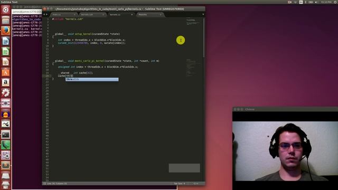
Task: Click the curand_init call line
Action: (91, 43)
